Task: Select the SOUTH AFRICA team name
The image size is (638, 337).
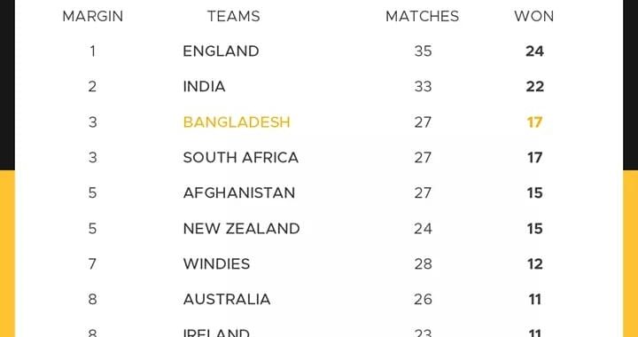Action: point(241,158)
